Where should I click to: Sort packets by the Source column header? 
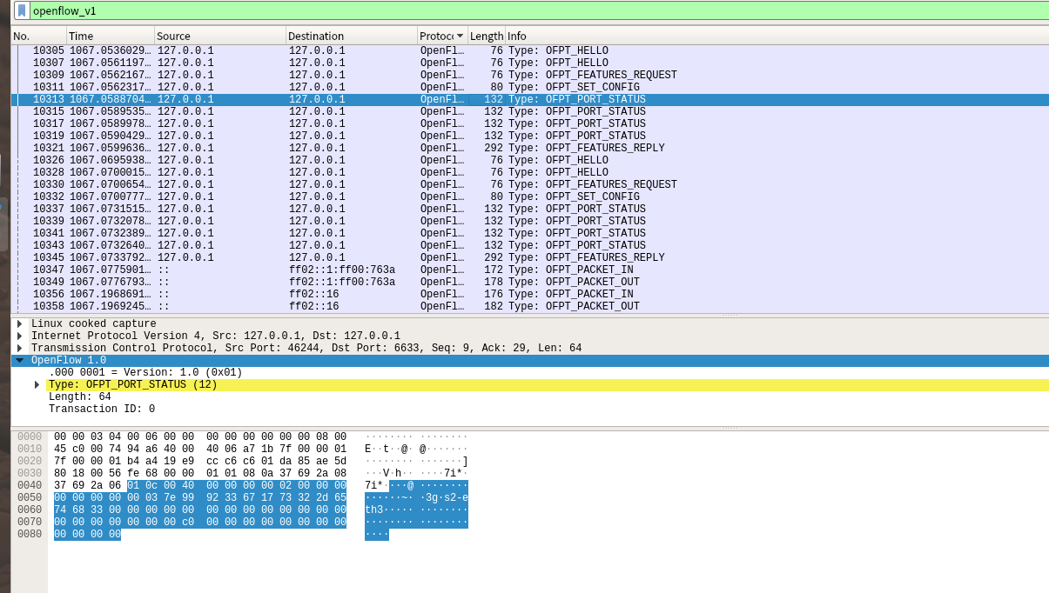click(220, 36)
